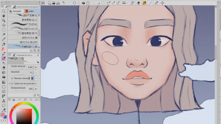Select the まだらパステル/濃 brush
Image resolution: width=221 pixels, height=124 pixels.
point(23,38)
